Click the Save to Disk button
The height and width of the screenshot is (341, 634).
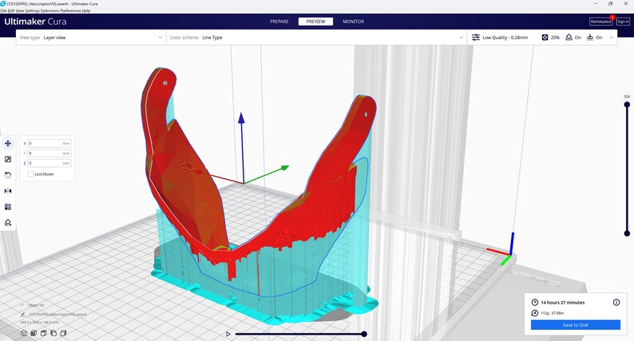(576, 325)
